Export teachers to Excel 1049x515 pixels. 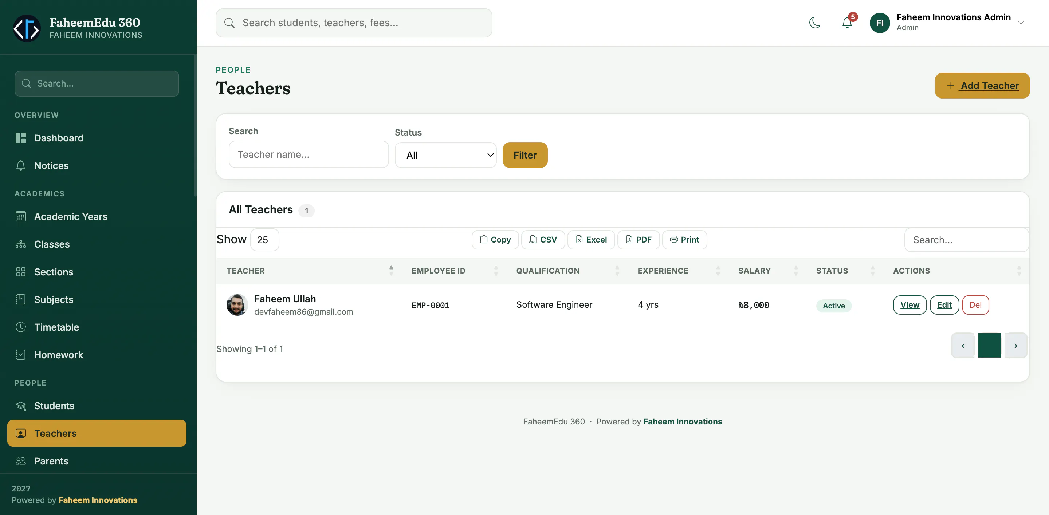[591, 240]
